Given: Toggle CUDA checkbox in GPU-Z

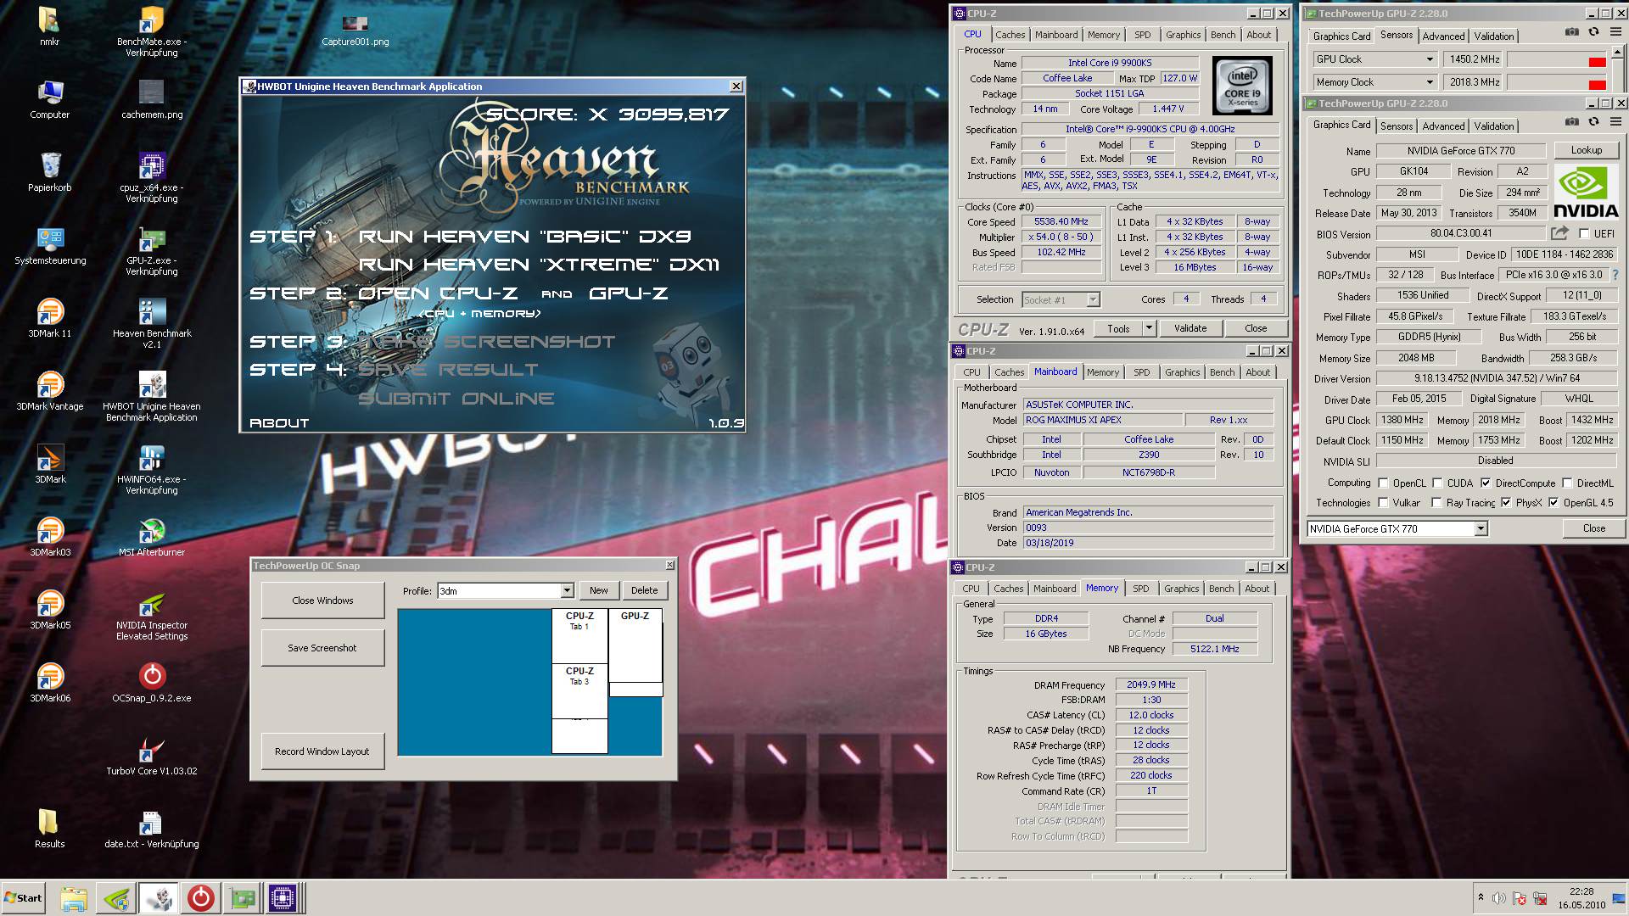Looking at the screenshot, I should tap(1437, 483).
